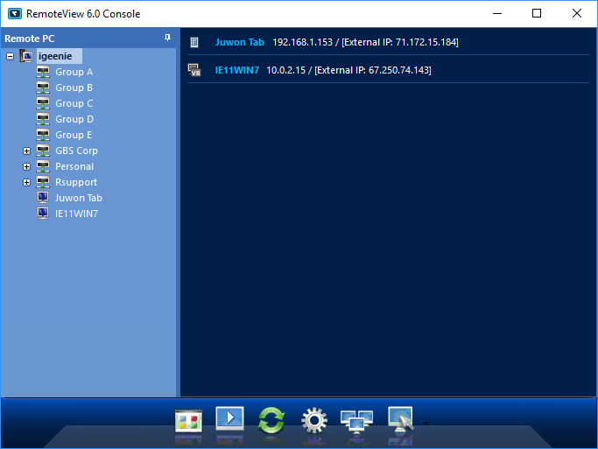
Task: Select Group B in the tree
Action: coord(74,88)
